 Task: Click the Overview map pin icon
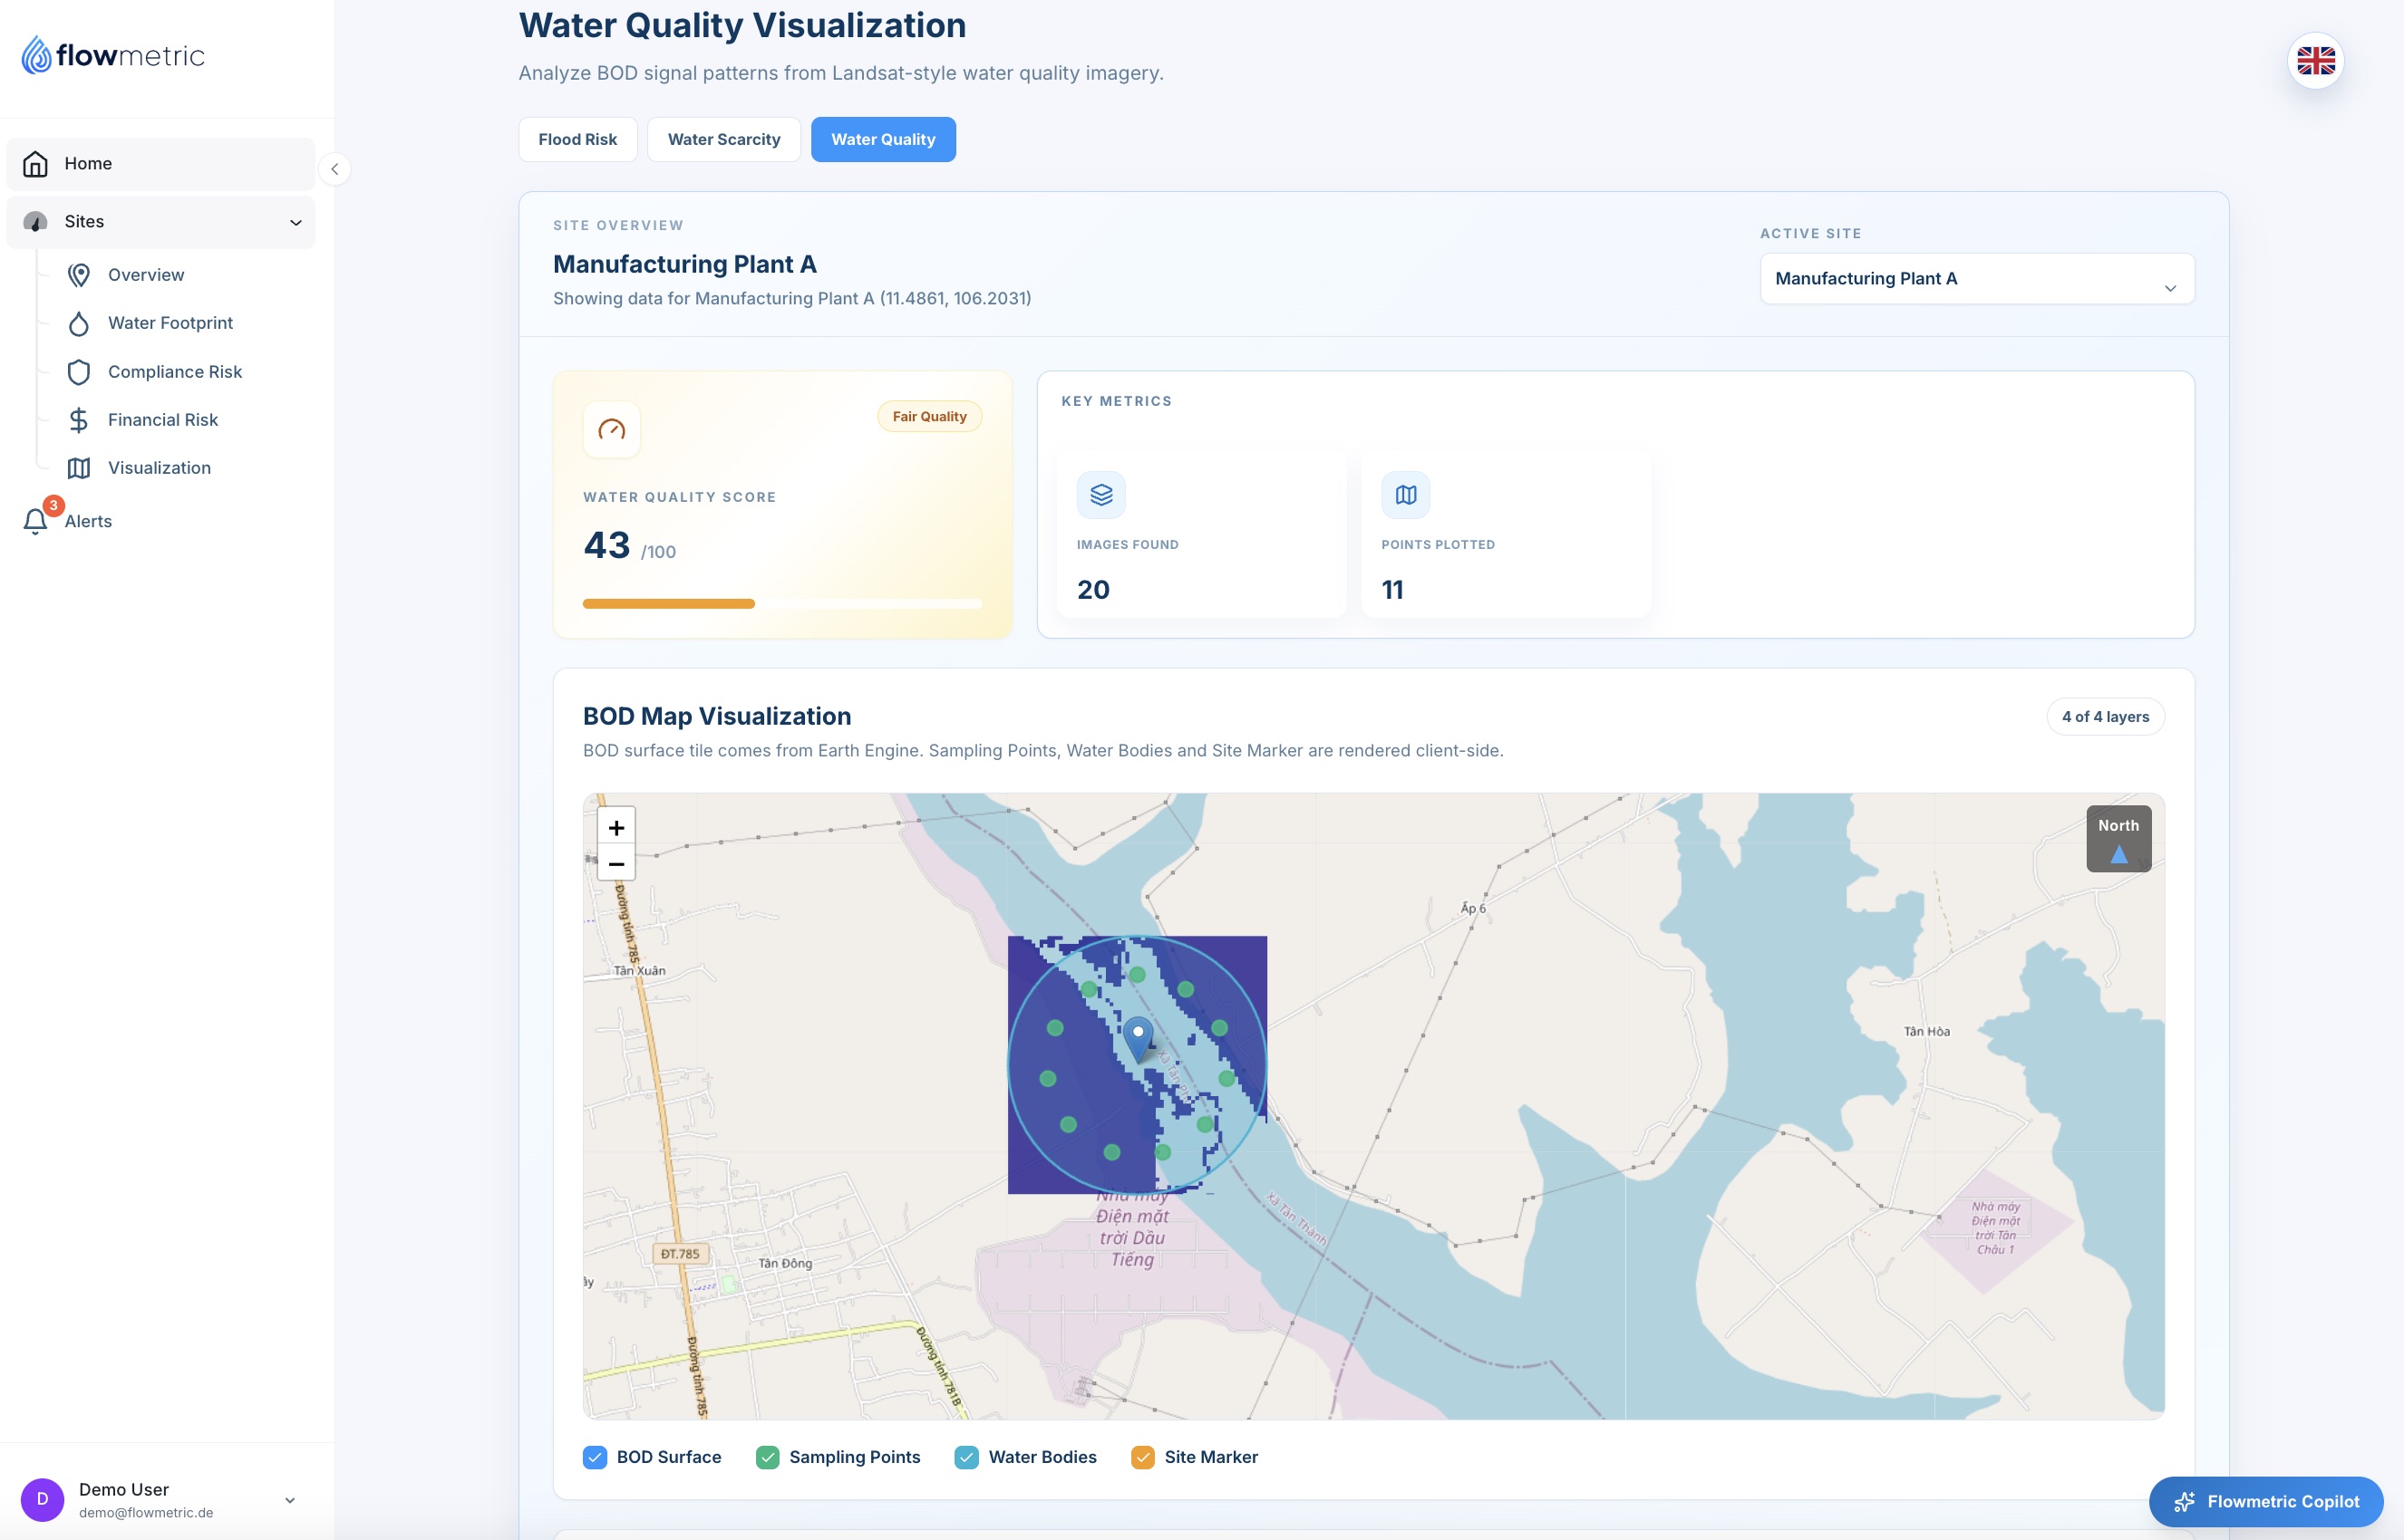[x=79, y=275]
